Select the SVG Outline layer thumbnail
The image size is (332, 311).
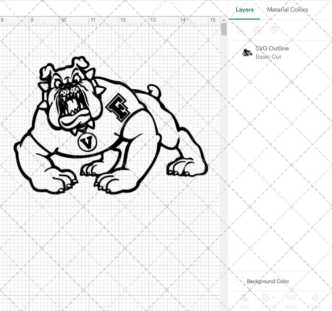click(x=247, y=52)
